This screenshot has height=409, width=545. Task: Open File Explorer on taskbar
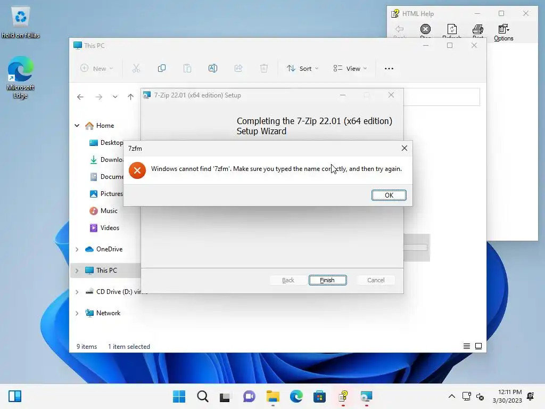(x=273, y=396)
